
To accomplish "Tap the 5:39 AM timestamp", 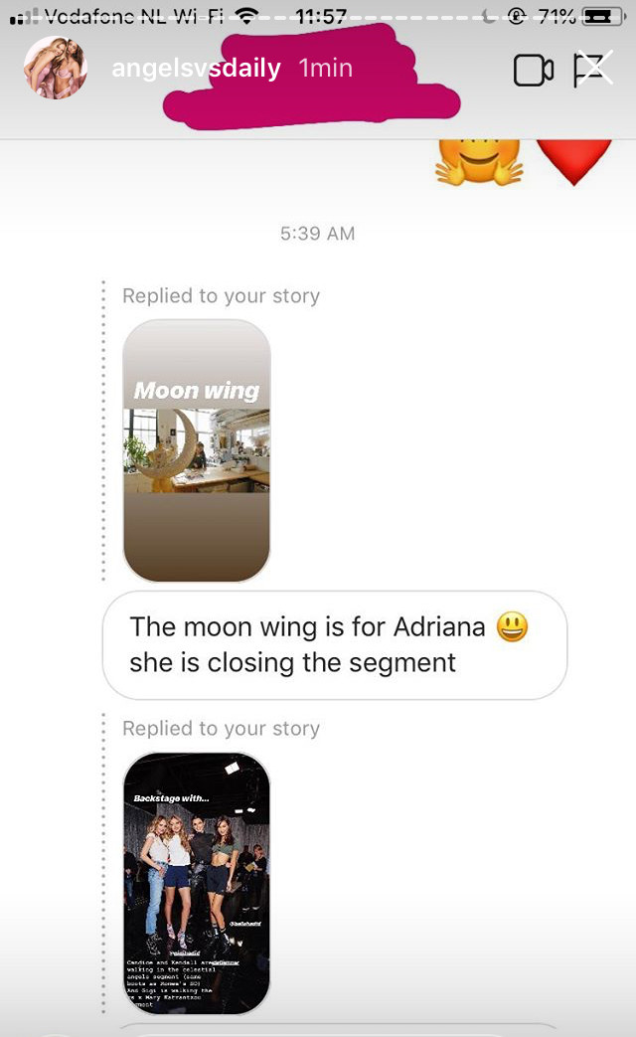I will pyautogui.click(x=317, y=234).
